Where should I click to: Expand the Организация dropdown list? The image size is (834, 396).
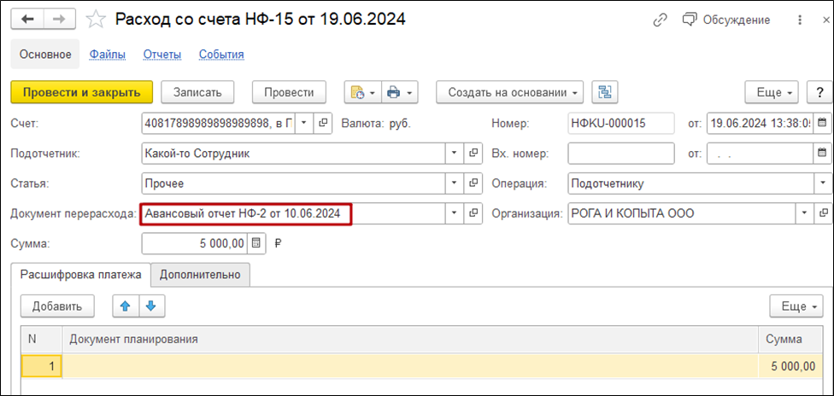point(804,213)
